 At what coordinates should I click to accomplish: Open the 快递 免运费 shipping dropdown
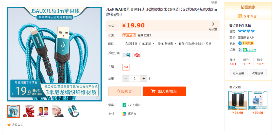coord(167,44)
